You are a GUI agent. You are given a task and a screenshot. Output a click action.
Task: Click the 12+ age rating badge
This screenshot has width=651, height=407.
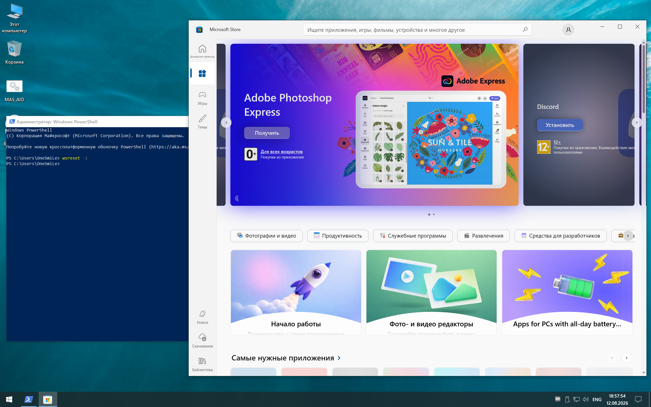[544, 147]
